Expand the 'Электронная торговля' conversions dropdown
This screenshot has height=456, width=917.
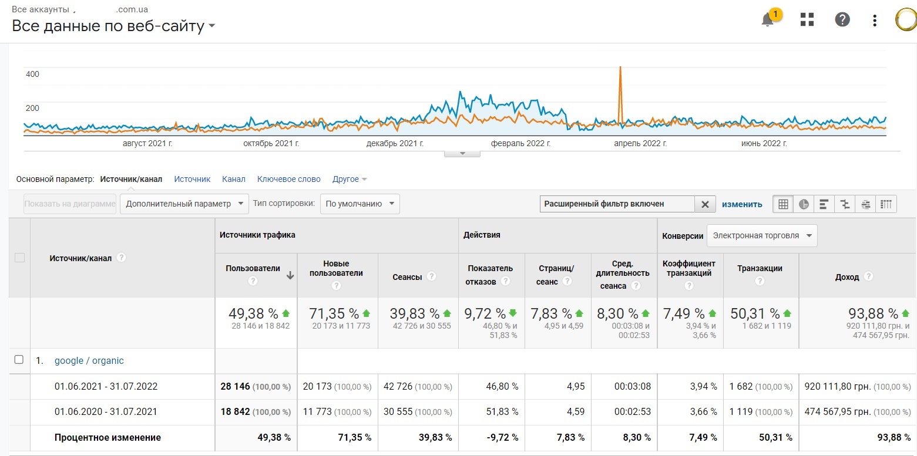point(761,235)
